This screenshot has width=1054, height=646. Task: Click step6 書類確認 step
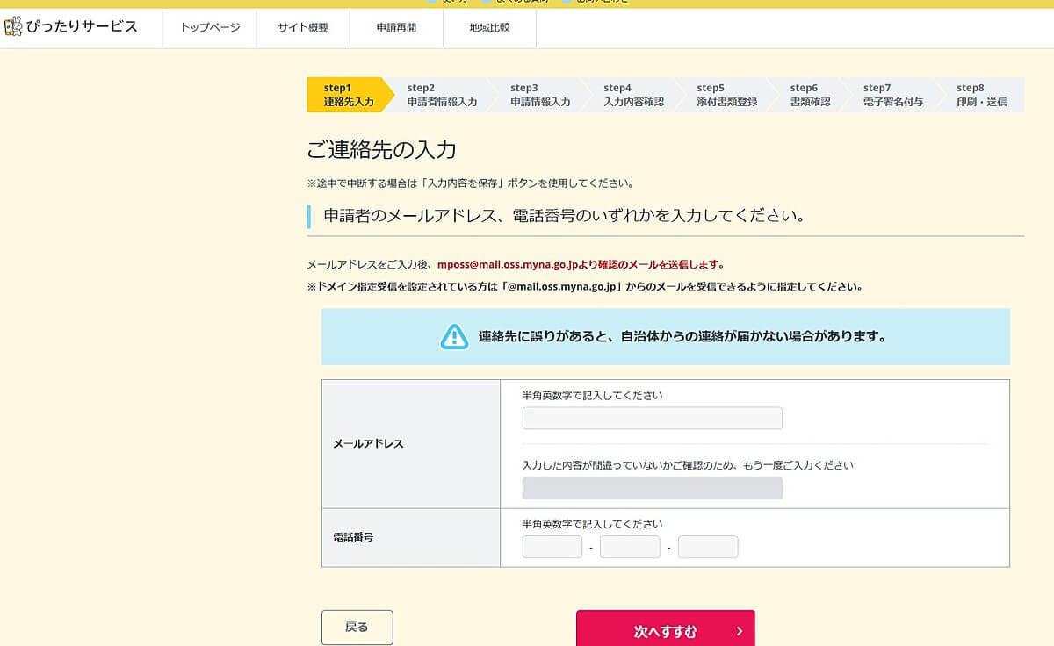pyautogui.click(x=809, y=95)
